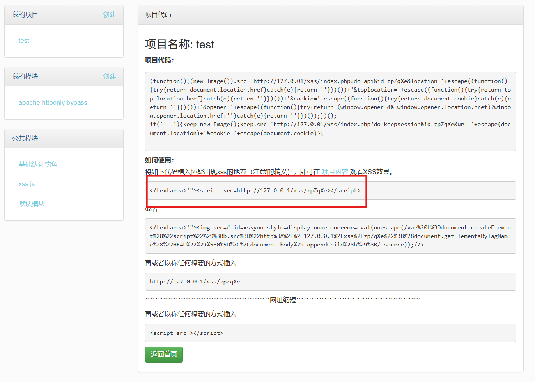Screen dimensions: 535x382
Task: Click the 网址缩短 separator text
Action: click(x=283, y=299)
